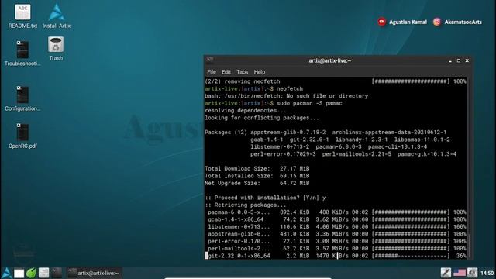Open the terminal's Tabs menu
The image size is (496, 279).
[243, 72]
